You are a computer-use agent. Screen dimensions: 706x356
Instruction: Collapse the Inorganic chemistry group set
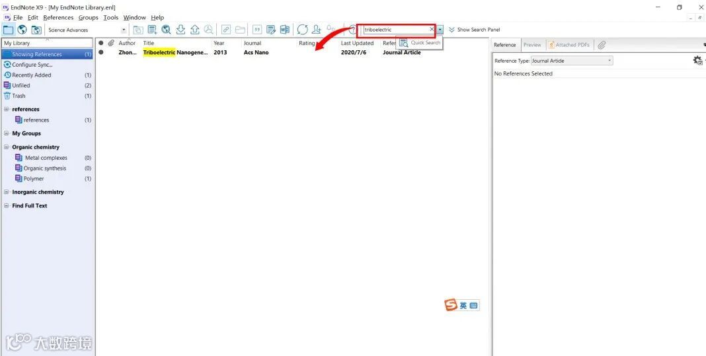click(x=7, y=192)
